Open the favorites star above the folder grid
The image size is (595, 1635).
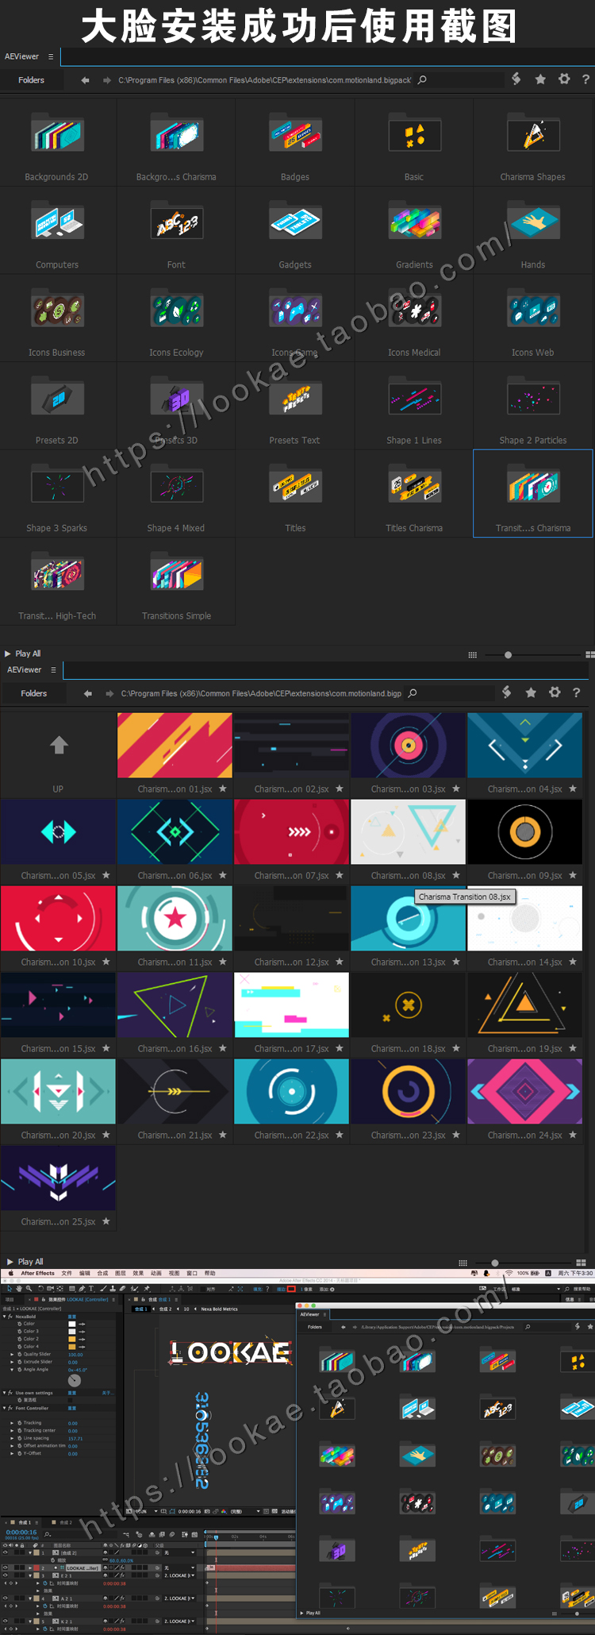click(x=540, y=79)
